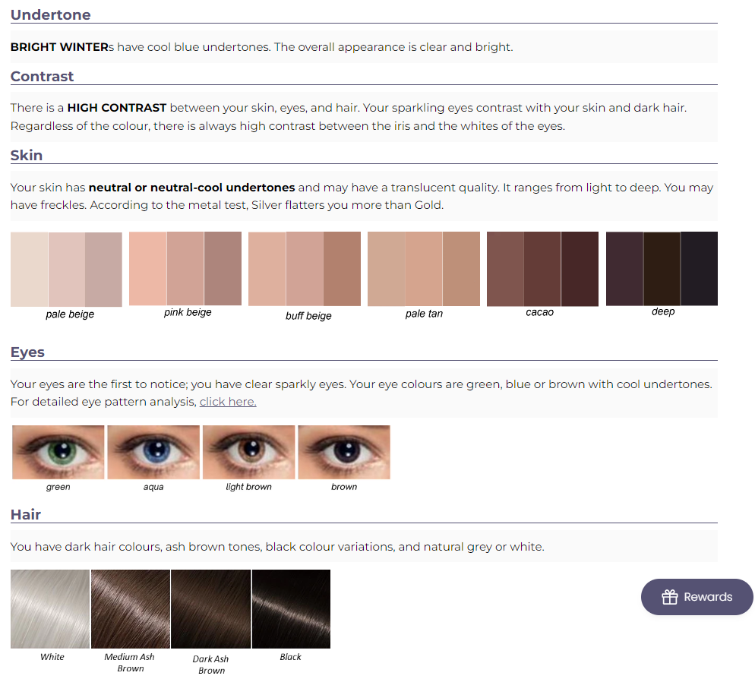Viewport: 755px width, 679px height.
Task: Pick the pale tan skin swatch
Action: 424,269
